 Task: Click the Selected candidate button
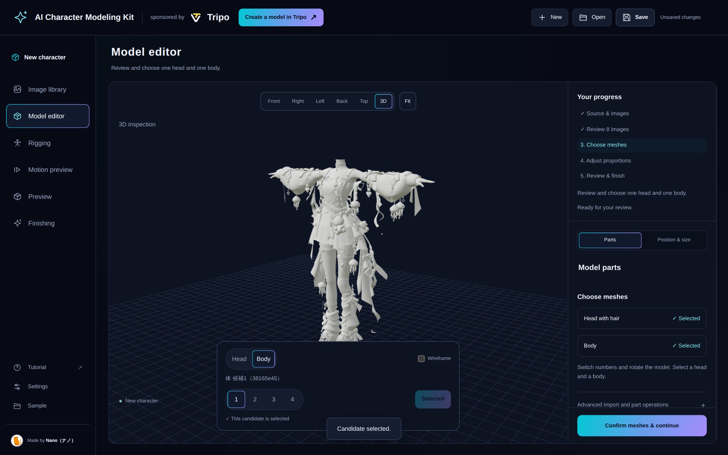(433, 399)
